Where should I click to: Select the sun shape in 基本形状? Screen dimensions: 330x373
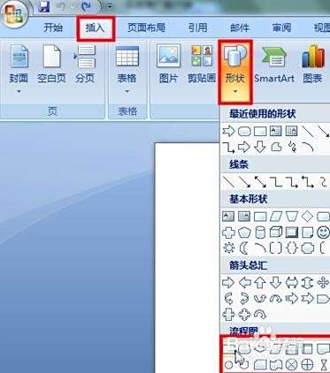(229, 248)
